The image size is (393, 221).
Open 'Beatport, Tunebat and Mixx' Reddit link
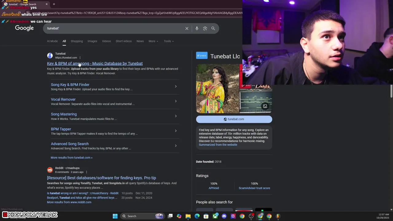coord(82,198)
